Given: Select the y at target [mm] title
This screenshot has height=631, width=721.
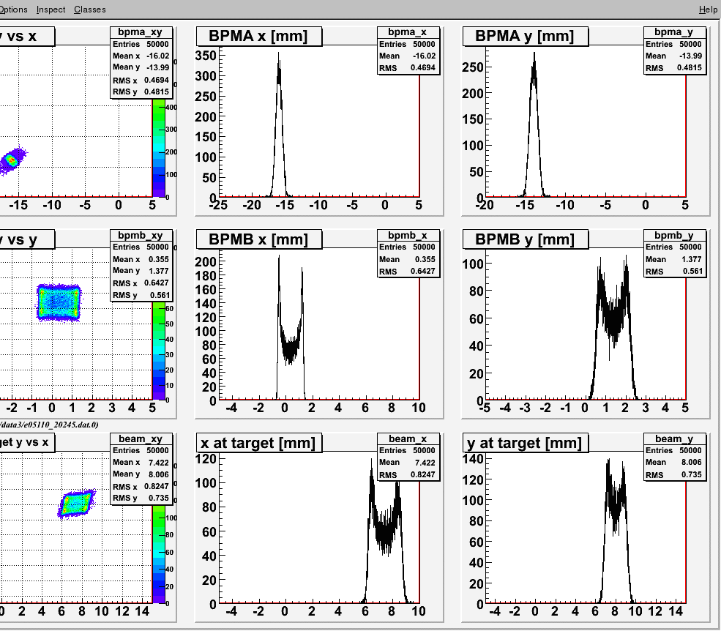Looking at the screenshot, I should pyautogui.click(x=525, y=442).
